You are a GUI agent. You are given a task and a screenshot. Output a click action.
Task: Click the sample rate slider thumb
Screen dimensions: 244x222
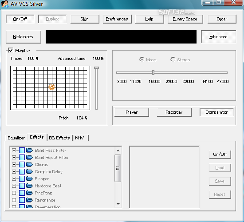(153, 72)
